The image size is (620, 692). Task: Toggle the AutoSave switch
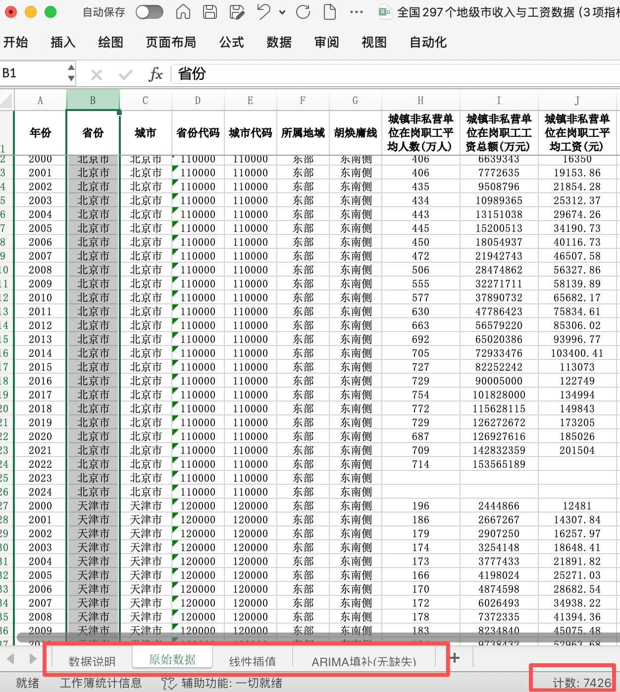(x=150, y=12)
